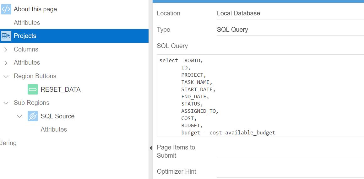Select the SQL Source tree item

pos(57,116)
